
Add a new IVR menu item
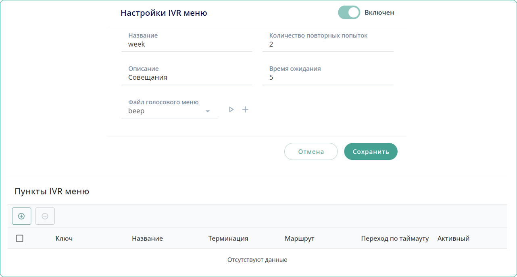tap(21, 216)
